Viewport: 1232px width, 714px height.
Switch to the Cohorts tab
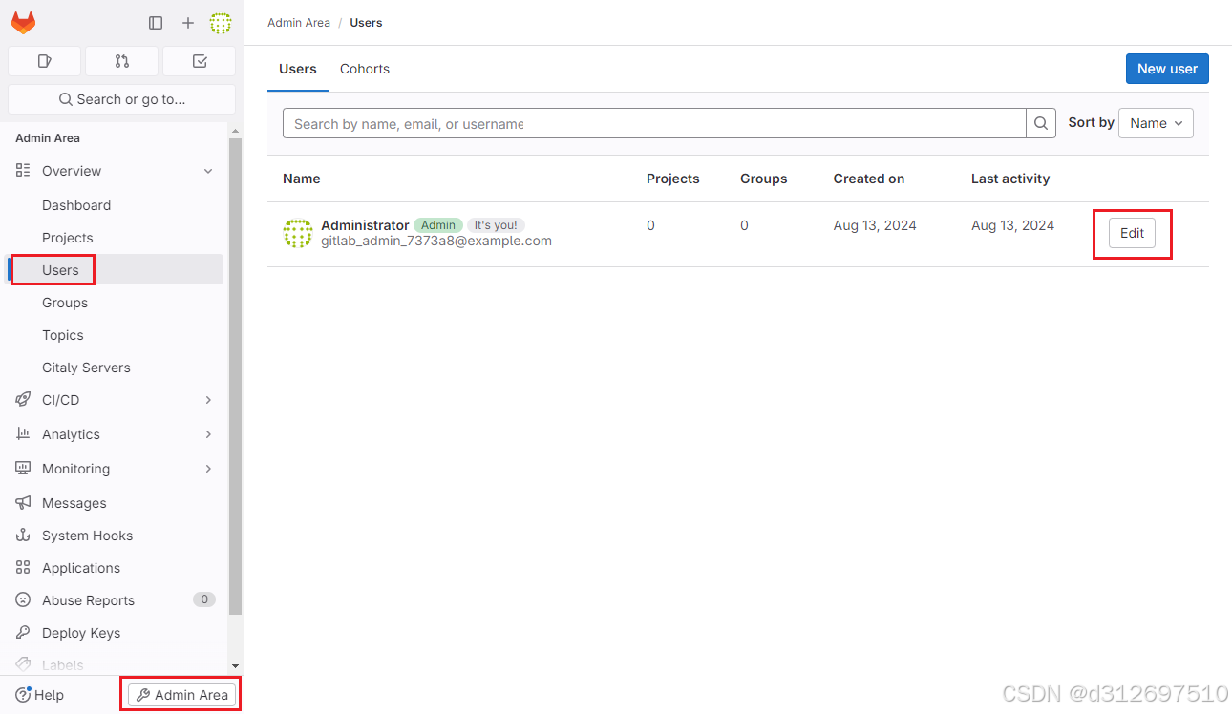pyautogui.click(x=365, y=69)
